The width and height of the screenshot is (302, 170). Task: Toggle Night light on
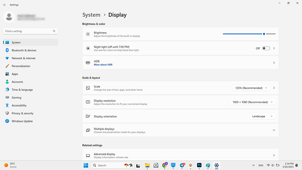[266, 48]
